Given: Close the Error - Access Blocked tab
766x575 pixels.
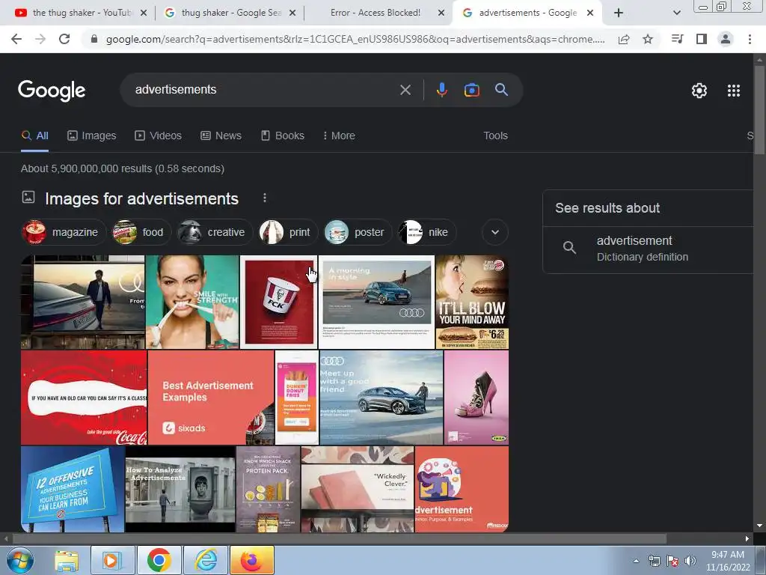Looking at the screenshot, I should click(x=441, y=13).
